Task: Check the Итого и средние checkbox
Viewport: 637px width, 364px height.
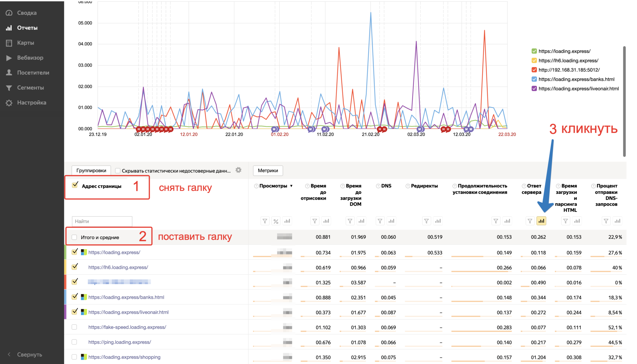Action: click(x=74, y=237)
